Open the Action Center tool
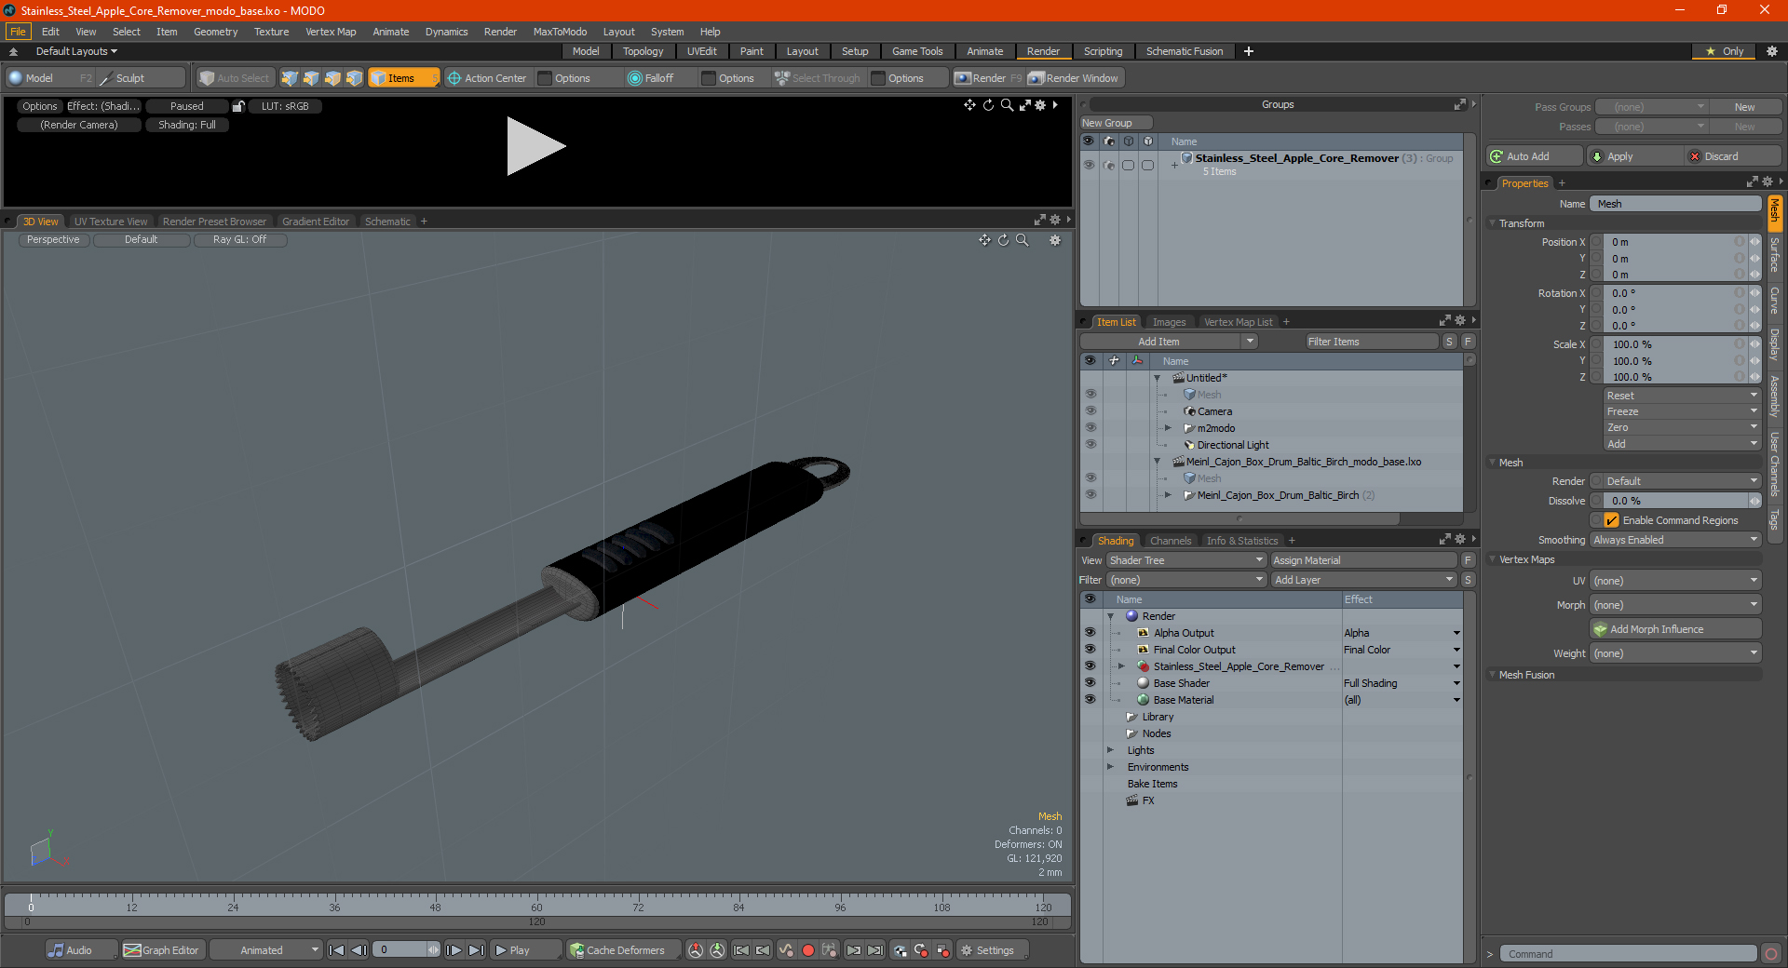Screen dimensions: 1788x968 pyautogui.click(x=487, y=78)
